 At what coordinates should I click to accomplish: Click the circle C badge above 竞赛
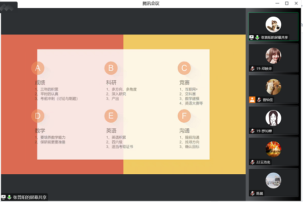click(x=184, y=68)
